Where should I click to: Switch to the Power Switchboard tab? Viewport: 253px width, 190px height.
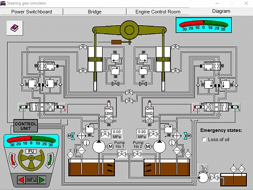point(31,12)
